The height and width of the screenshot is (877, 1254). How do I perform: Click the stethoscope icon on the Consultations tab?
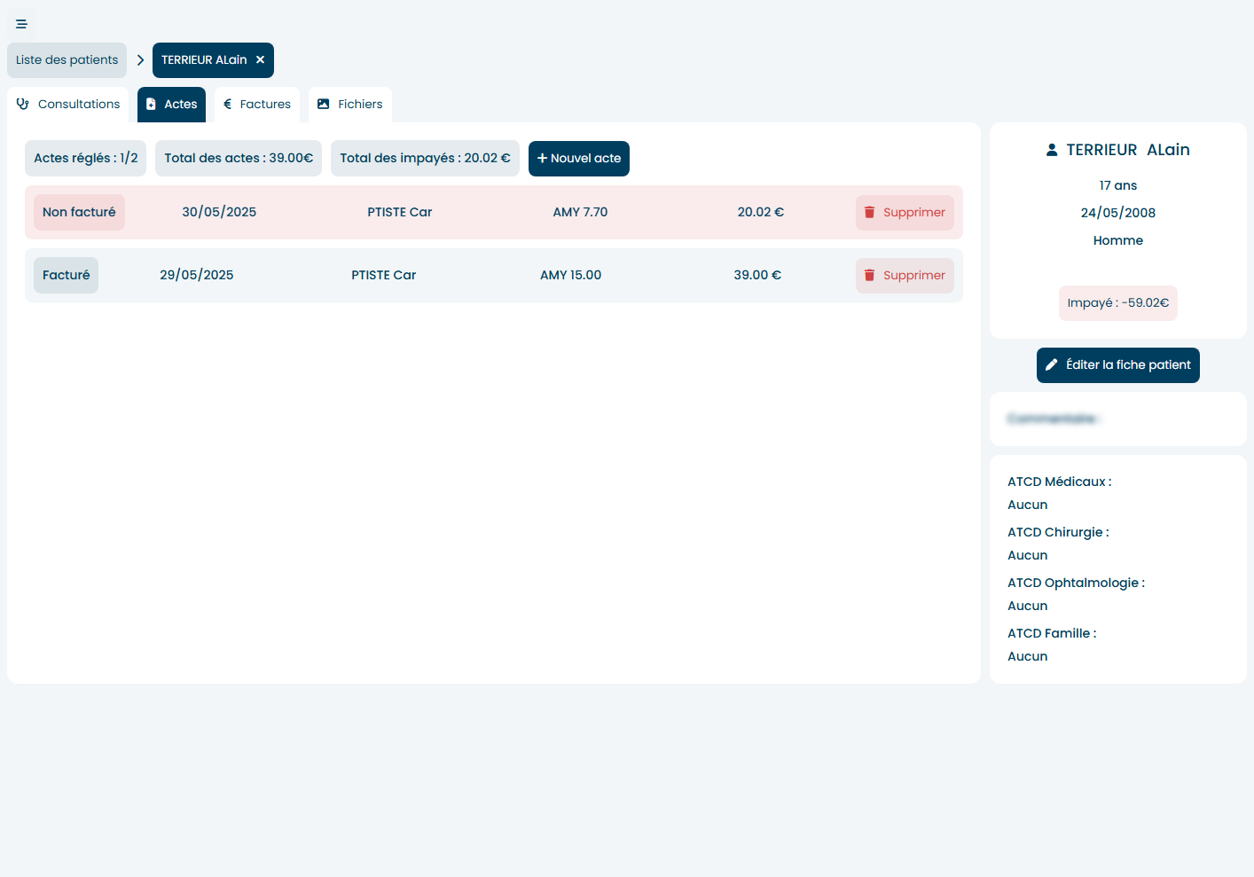(x=22, y=104)
